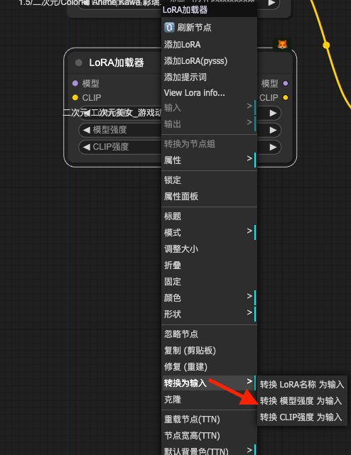Click the LoRA name selector field
The width and height of the screenshot is (351, 455).
[x=180, y=113]
